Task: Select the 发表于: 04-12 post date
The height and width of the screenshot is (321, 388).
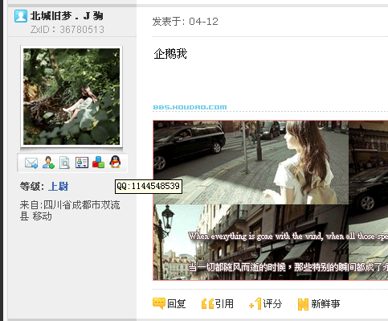Action: pos(186,22)
